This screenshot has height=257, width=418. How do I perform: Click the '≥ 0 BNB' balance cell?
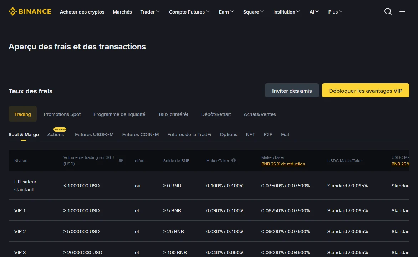click(x=172, y=186)
